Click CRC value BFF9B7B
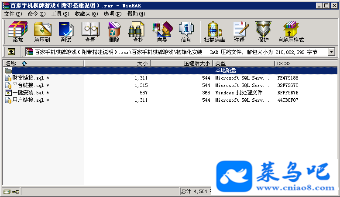 [x=288, y=93]
